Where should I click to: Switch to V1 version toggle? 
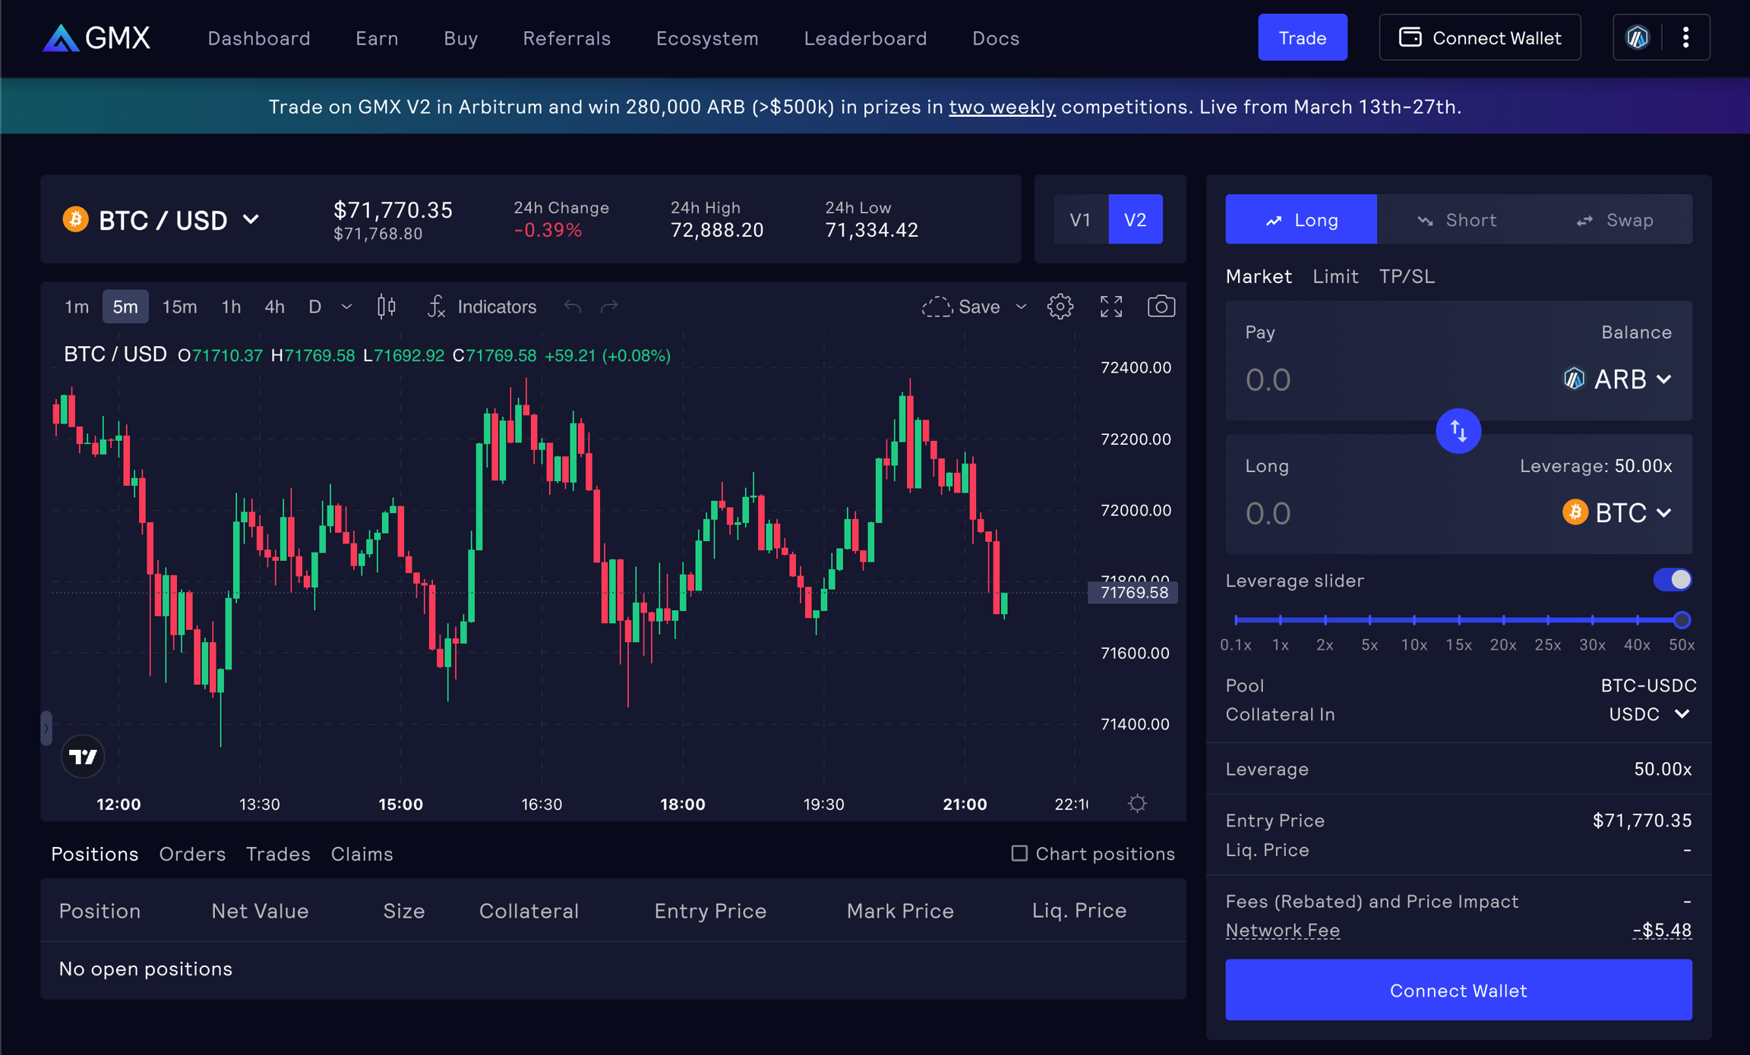tap(1080, 219)
